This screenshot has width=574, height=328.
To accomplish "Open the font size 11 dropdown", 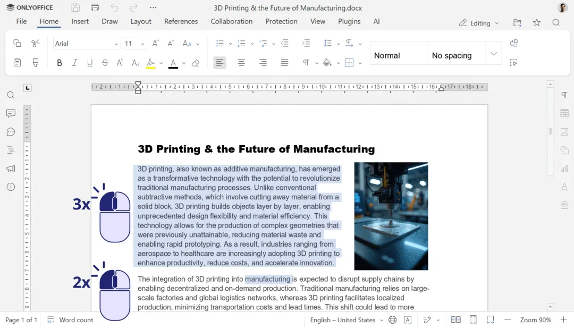I will click(x=142, y=44).
